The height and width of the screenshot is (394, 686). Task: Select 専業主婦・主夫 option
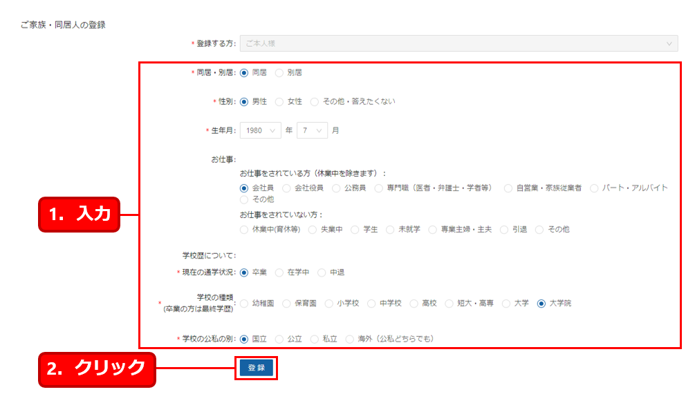[x=433, y=230]
